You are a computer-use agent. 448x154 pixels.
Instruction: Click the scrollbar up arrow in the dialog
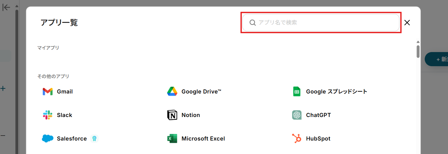pos(418,42)
